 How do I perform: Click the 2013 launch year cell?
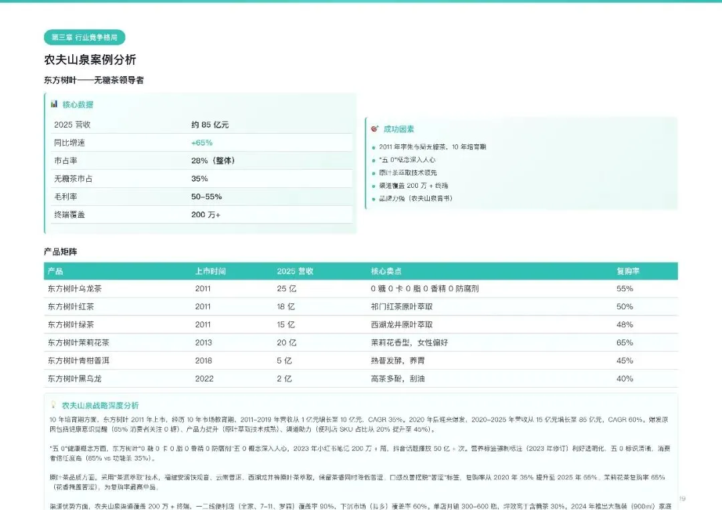pos(203,342)
